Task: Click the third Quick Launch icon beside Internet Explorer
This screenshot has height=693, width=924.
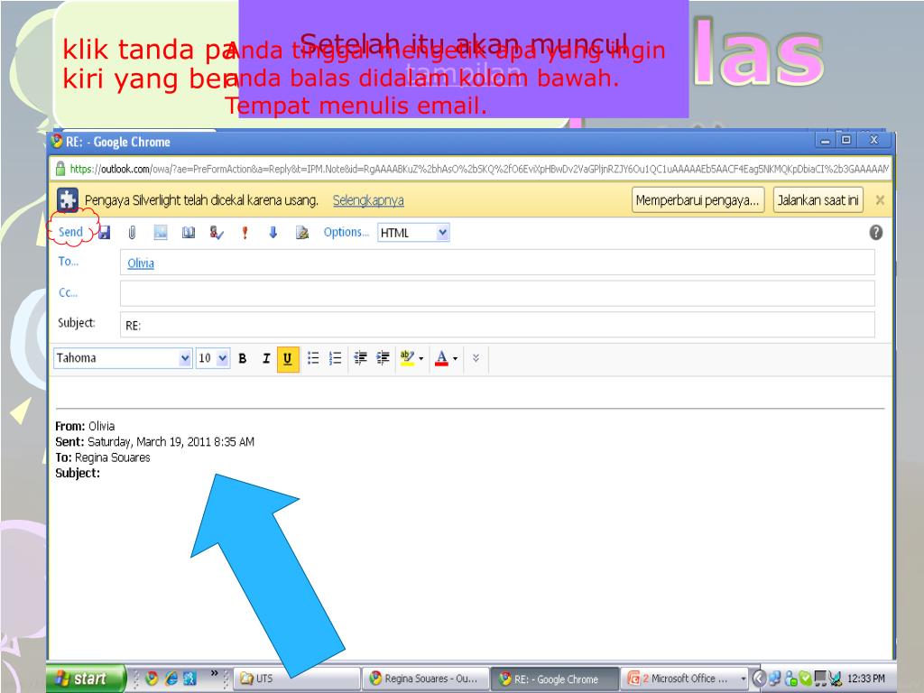Action: tap(189, 679)
